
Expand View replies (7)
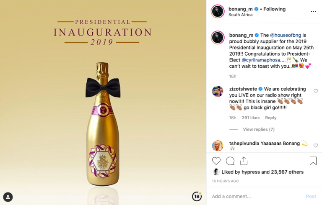[259, 130]
